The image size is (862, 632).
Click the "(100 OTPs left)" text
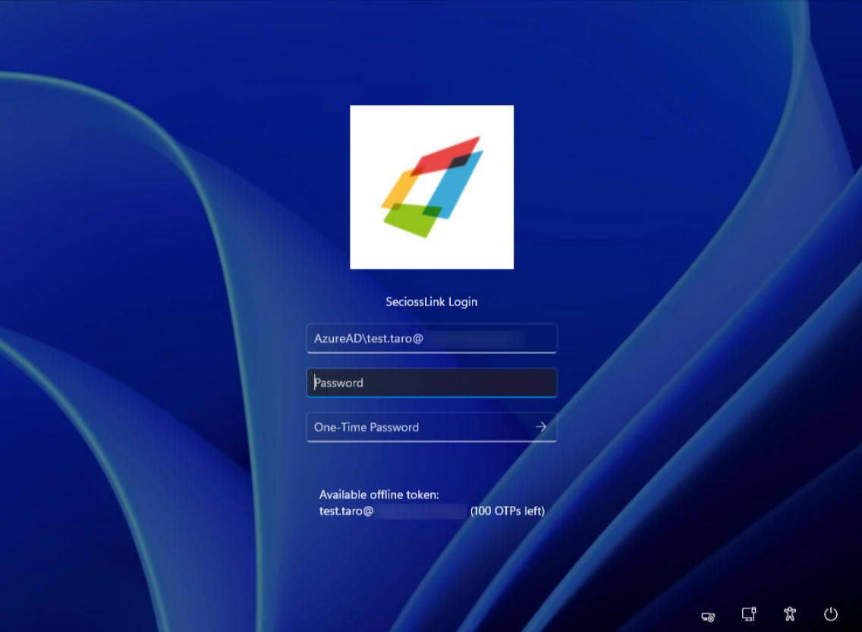(x=508, y=511)
